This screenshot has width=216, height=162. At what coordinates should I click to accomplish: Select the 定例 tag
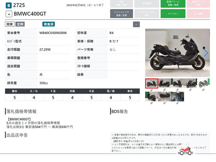pyautogui.click(x=20, y=24)
